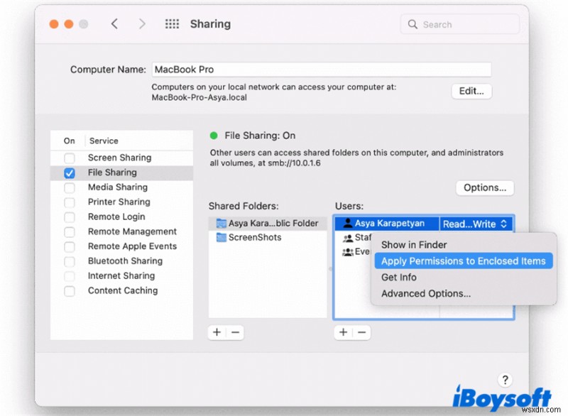568x416 pixels.
Task: Disable the File Sharing checkbox
Action: [x=68, y=172]
